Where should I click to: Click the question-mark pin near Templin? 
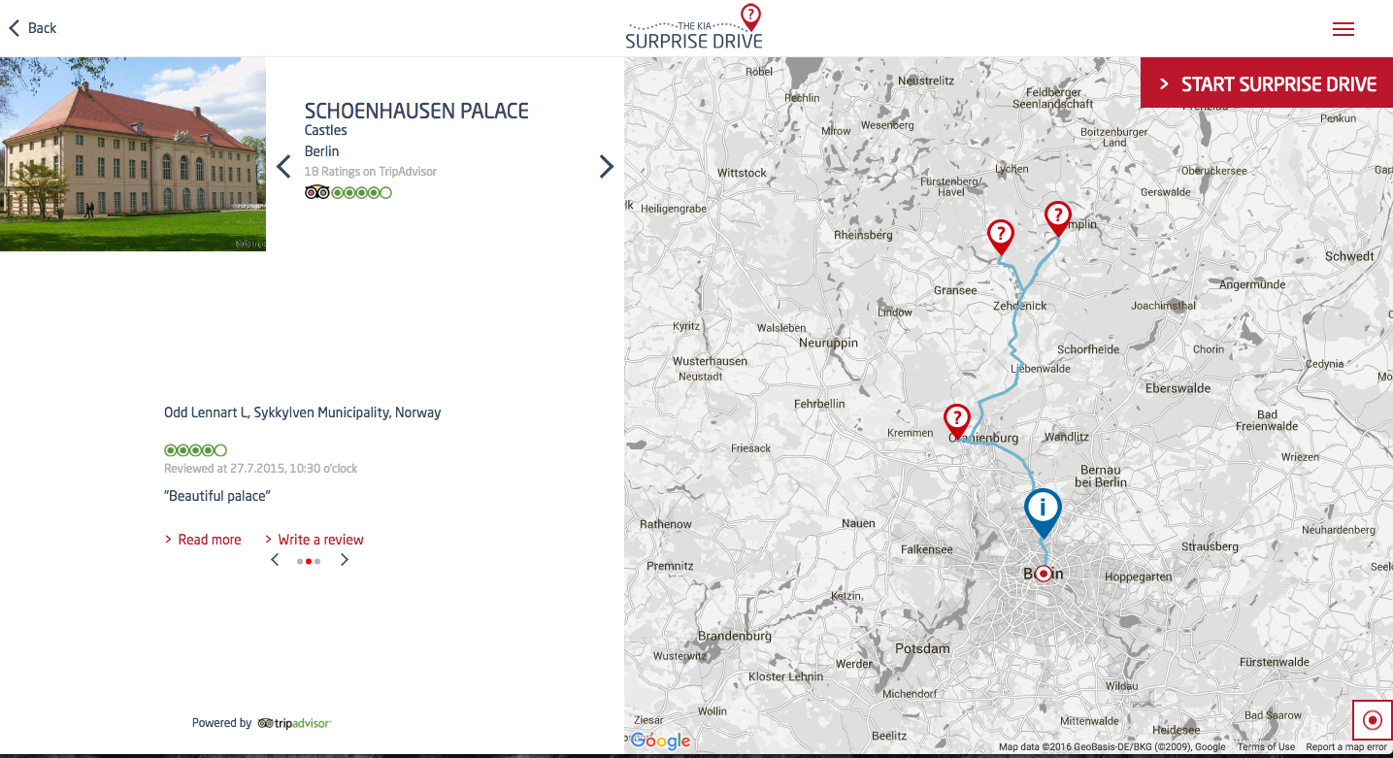[1057, 218]
